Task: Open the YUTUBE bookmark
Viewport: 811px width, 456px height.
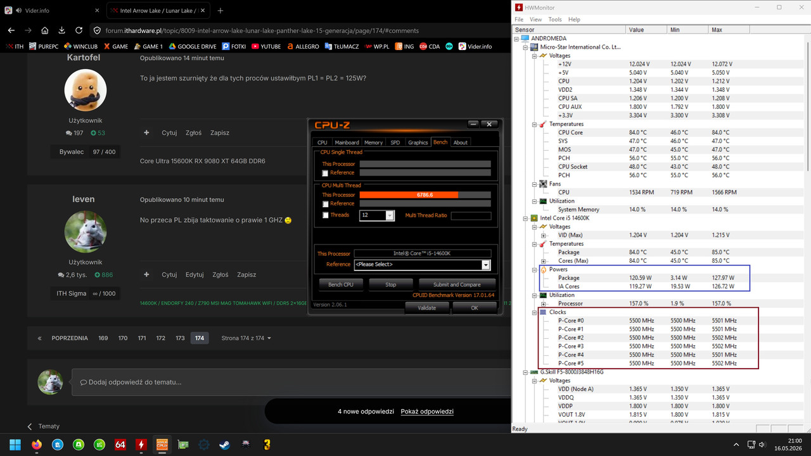Action: pos(266,46)
